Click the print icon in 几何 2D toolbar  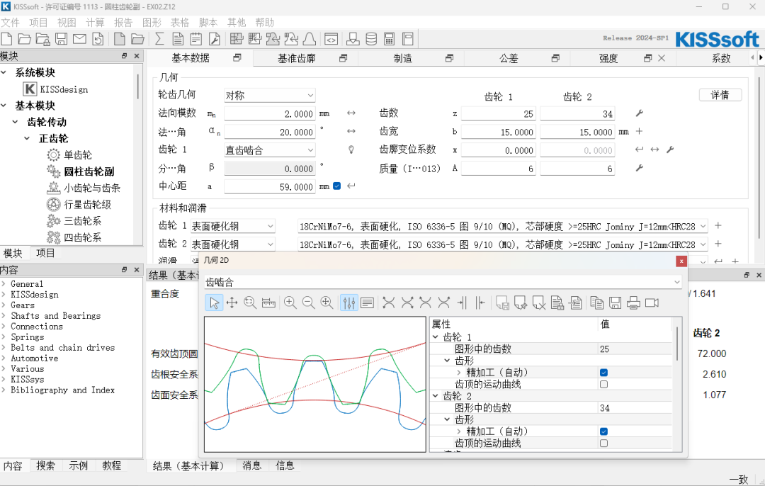633,303
